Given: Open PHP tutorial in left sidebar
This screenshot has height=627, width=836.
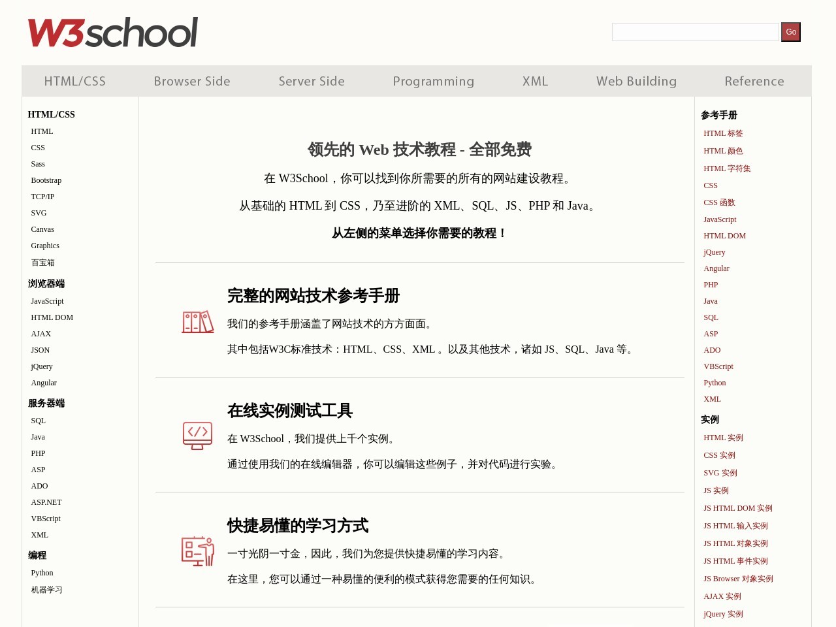Looking at the screenshot, I should coord(38,453).
